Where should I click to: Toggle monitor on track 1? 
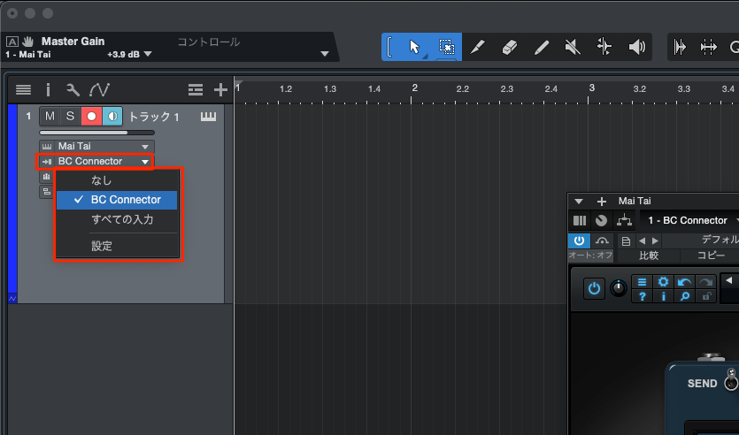point(112,117)
